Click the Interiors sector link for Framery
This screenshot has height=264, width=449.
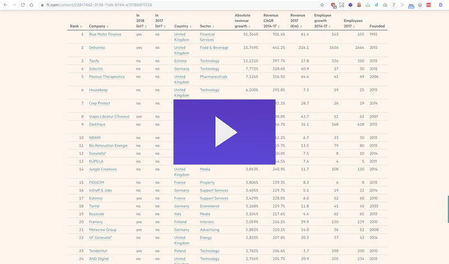207,222
